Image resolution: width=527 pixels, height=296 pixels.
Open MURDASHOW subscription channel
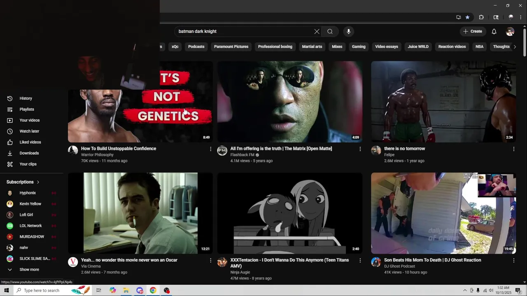32,237
